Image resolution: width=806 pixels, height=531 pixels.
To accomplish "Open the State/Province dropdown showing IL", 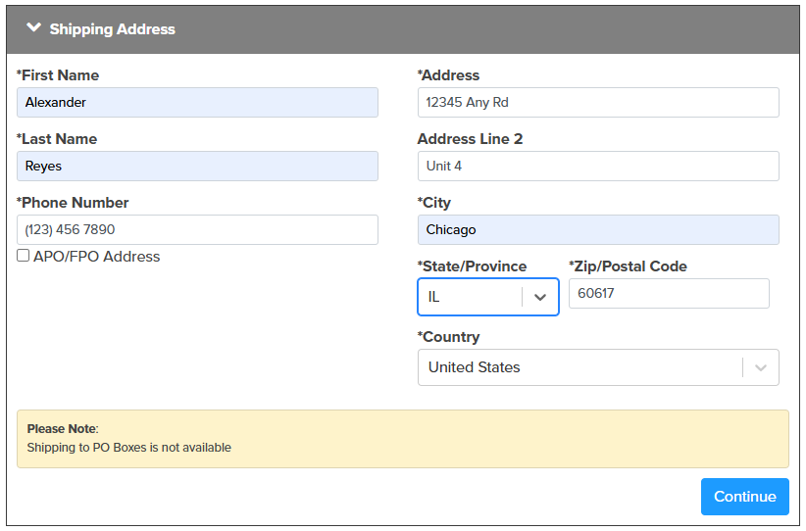I will coord(488,297).
